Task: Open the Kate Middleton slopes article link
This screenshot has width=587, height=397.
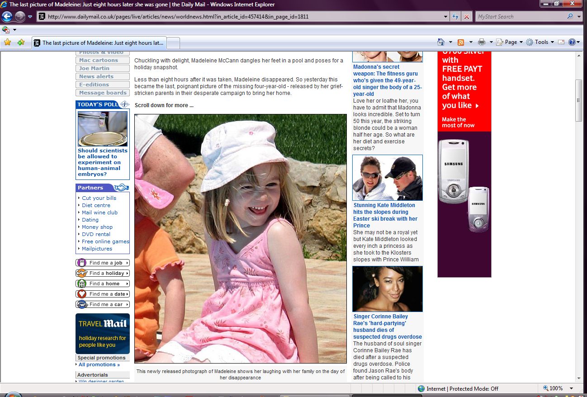Action: (x=385, y=215)
